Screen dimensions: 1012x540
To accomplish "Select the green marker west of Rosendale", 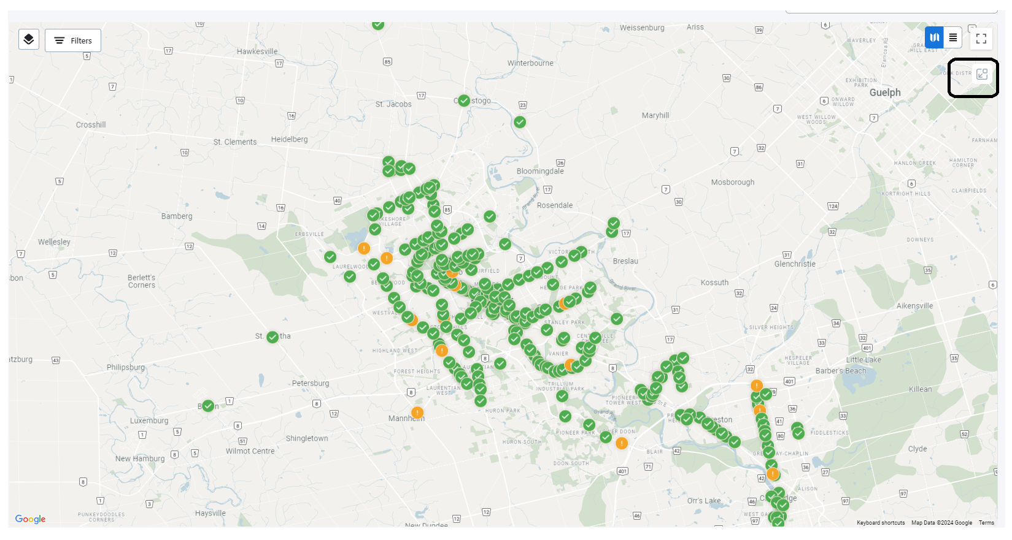I will pyautogui.click(x=490, y=216).
